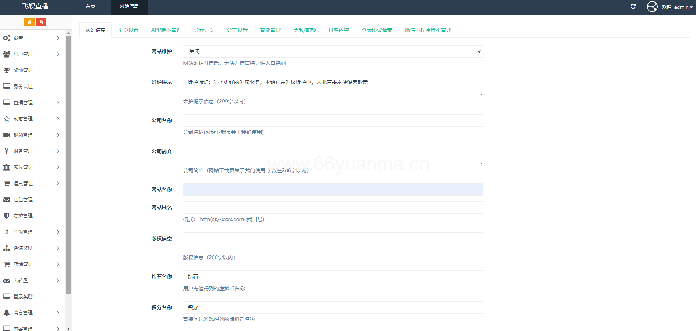Click the yen icon beside 财务管理
This screenshot has width=696, height=331.
(7, 151)
